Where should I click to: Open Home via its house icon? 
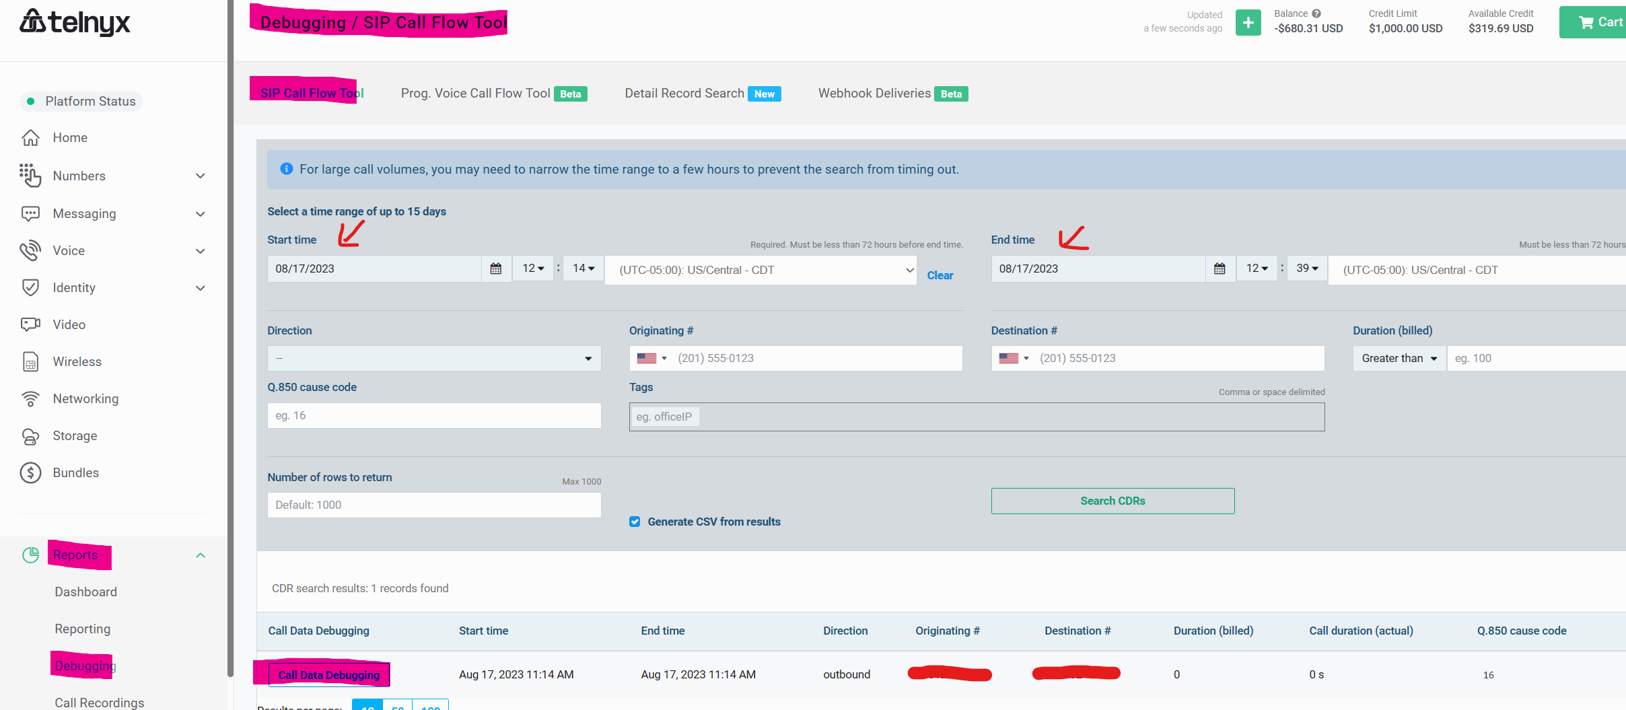[x=30, y=138]
